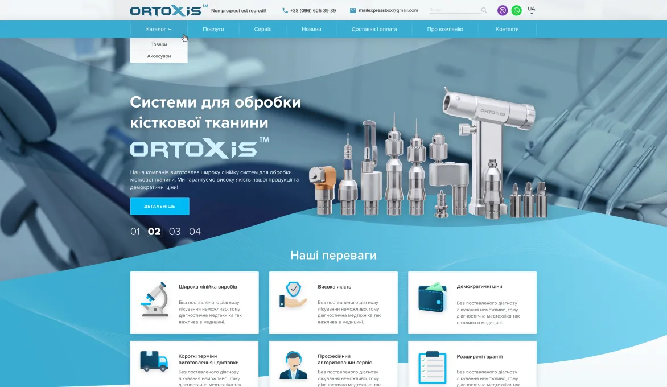
Task: Click the email envelope icon
Action: 353,11
